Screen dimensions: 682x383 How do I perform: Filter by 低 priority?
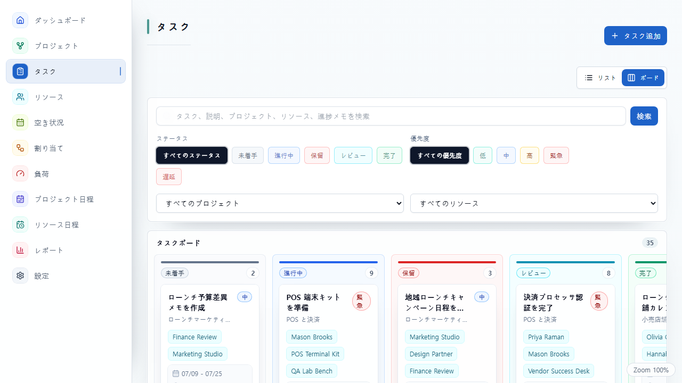click(x=483, y=155)
